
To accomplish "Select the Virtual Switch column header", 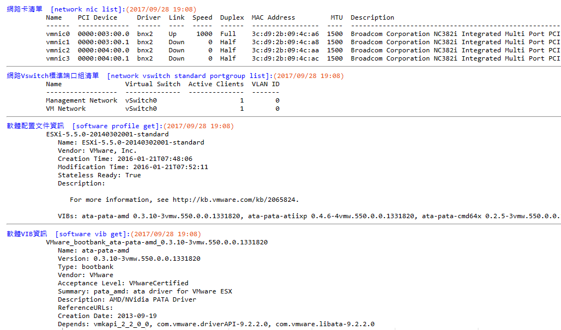I will click(153, 84).
